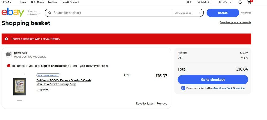Expand the All Categories dropdown
Viewport: 267px width, 120px height.
click(x=188, y=13)
